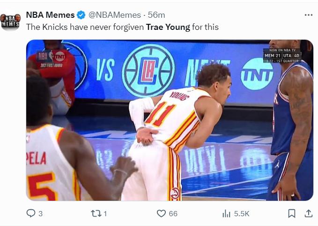Click the like count of 66

pos(173,214)
